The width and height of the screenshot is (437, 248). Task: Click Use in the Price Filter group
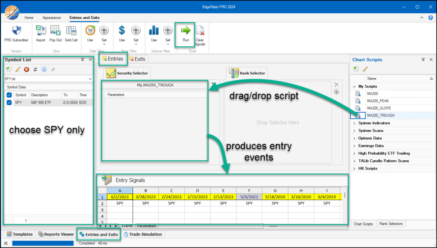[x=122, y=33]
